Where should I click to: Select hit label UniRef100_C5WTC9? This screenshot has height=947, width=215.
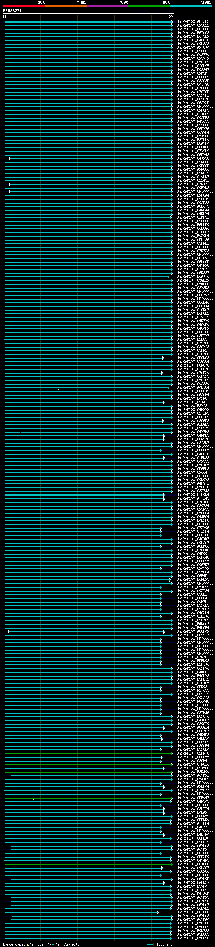(192, 62)
